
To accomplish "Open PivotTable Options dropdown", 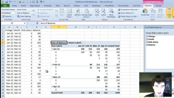I will pos(8,16).
